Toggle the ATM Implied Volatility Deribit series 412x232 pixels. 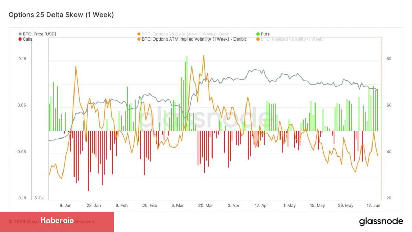tap(192, 39)
